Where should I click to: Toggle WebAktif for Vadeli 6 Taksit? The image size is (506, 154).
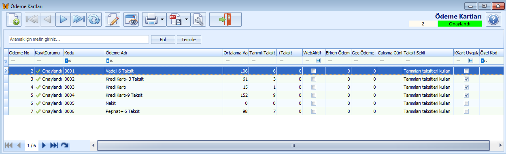pyautogui.click(x=314, y=71)
